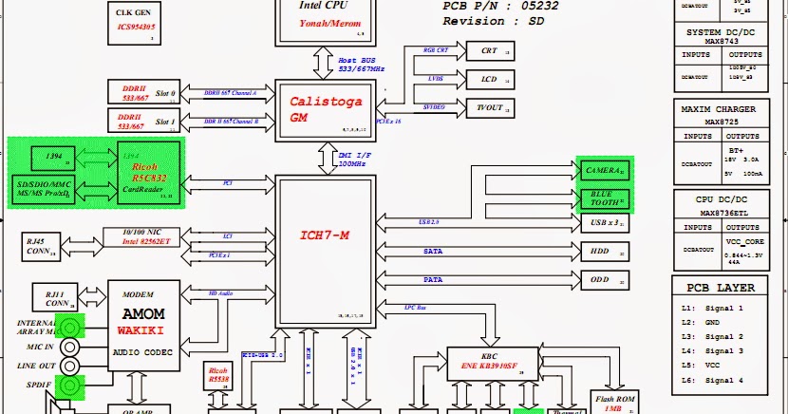This screenshot has width=788, height=414.
Task: Click the CPU DC/DC MAX8736ETL table header
Action: click(722, 205)
